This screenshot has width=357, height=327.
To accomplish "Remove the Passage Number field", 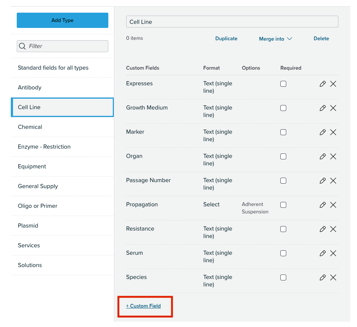I will click(333, 181).
